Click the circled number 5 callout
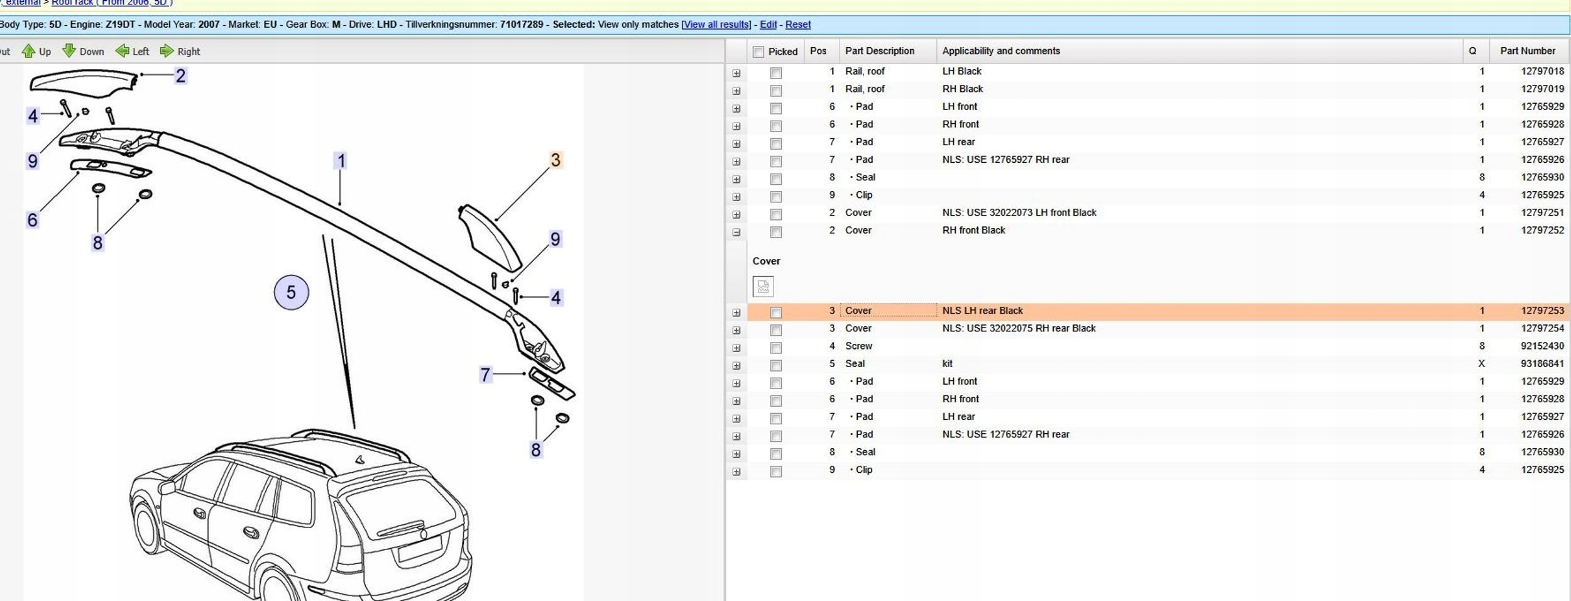Screen dimensions: 1571x601 [291, 292]
